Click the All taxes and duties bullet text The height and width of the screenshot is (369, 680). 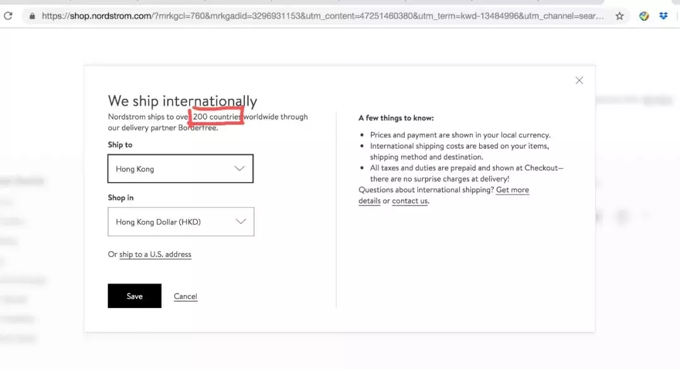pos(467,173)
